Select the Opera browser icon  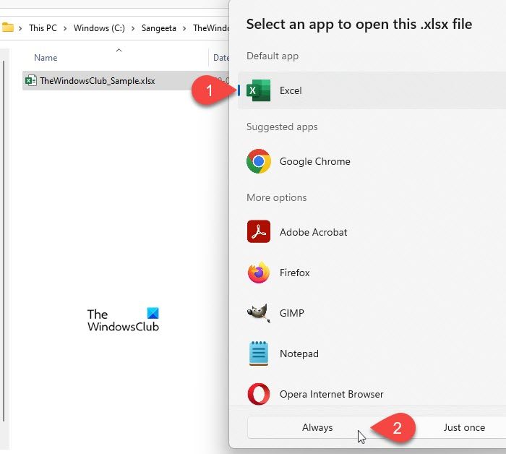[259, 394]
